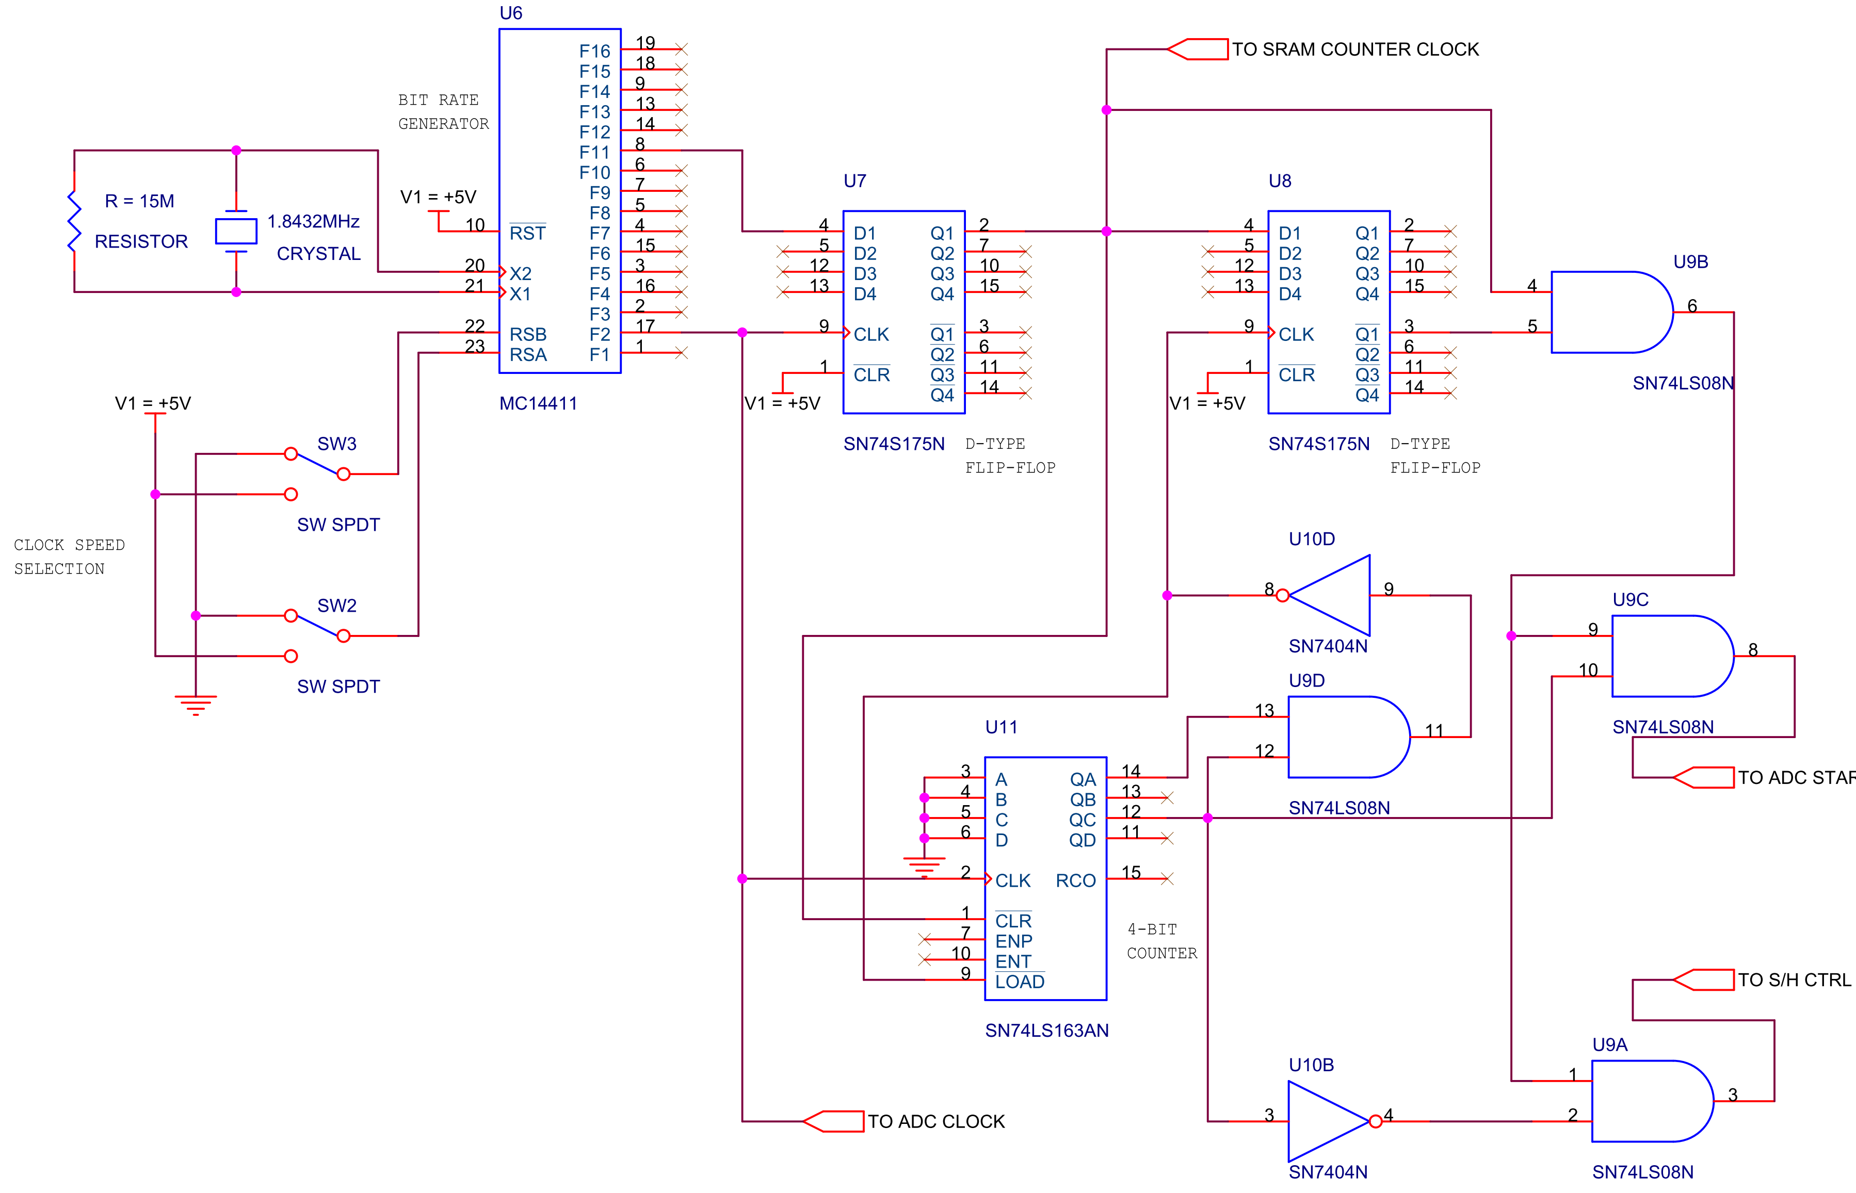Select the wire junction dot above the crystal
1856x1193 pixels.
point(236,150)
